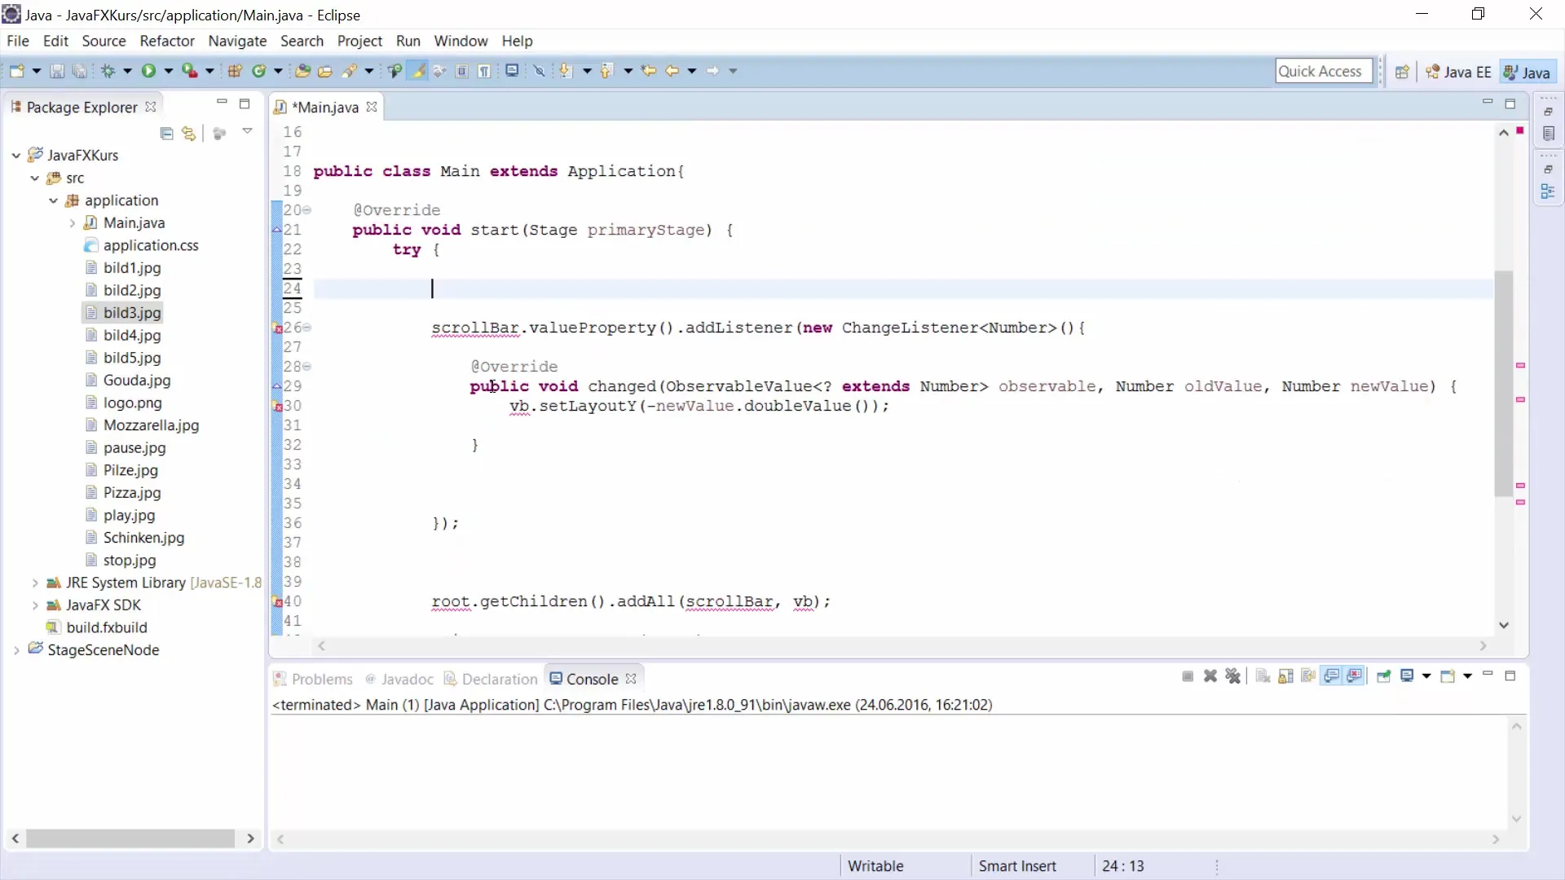
Task: Open the Package Explorer View Menu triangle
Action: (247, 131)
